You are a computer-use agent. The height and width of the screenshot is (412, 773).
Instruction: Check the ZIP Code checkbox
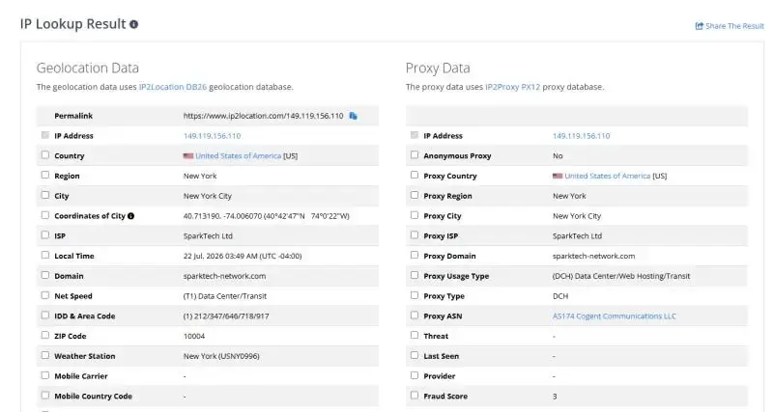pos(45,335)
